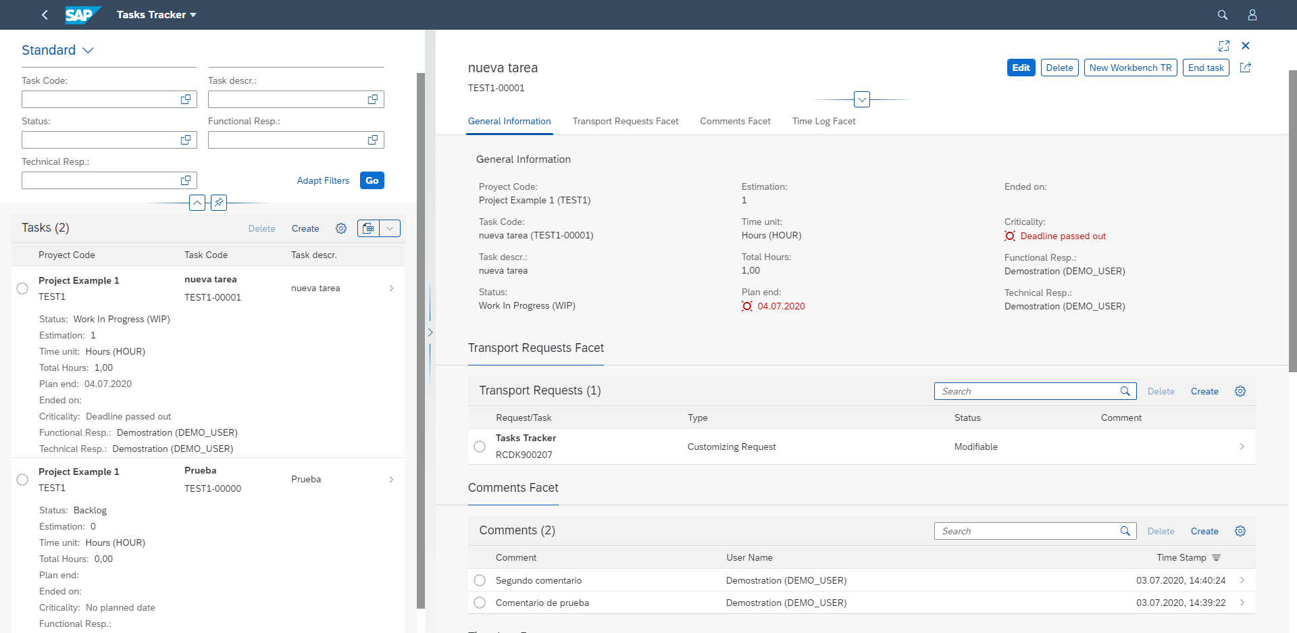This screenshot has width=1297, height=633.
Task: Switch to Transport Requests Facet tab
Action: click(626, 122)
